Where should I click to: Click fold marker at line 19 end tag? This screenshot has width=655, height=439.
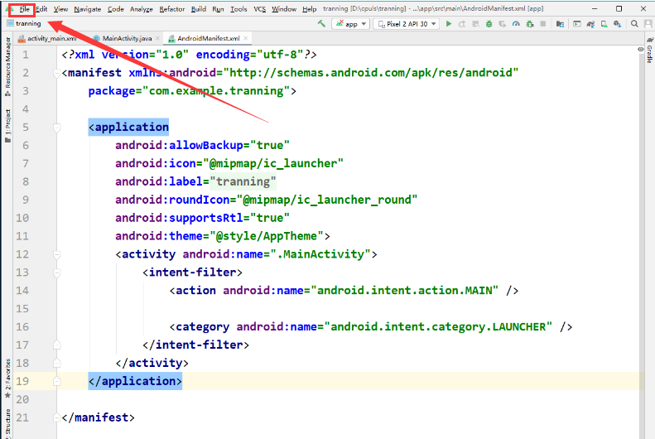tap(57, 381)
